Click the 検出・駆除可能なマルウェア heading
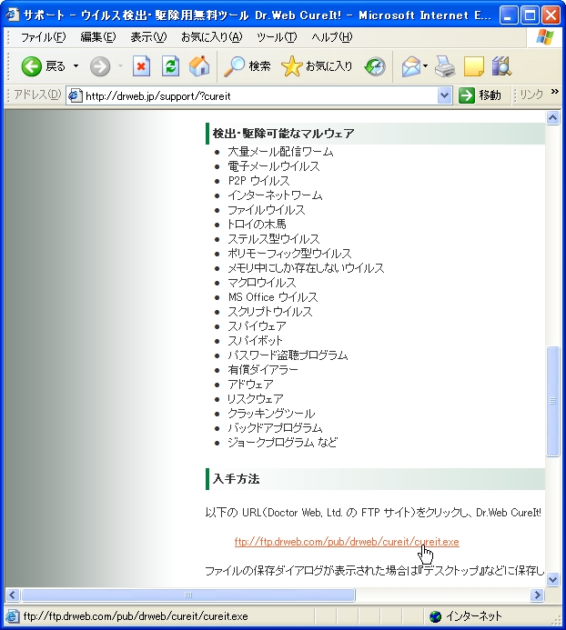The height and width of the screenshot is (630, 566). click(283, 134)
